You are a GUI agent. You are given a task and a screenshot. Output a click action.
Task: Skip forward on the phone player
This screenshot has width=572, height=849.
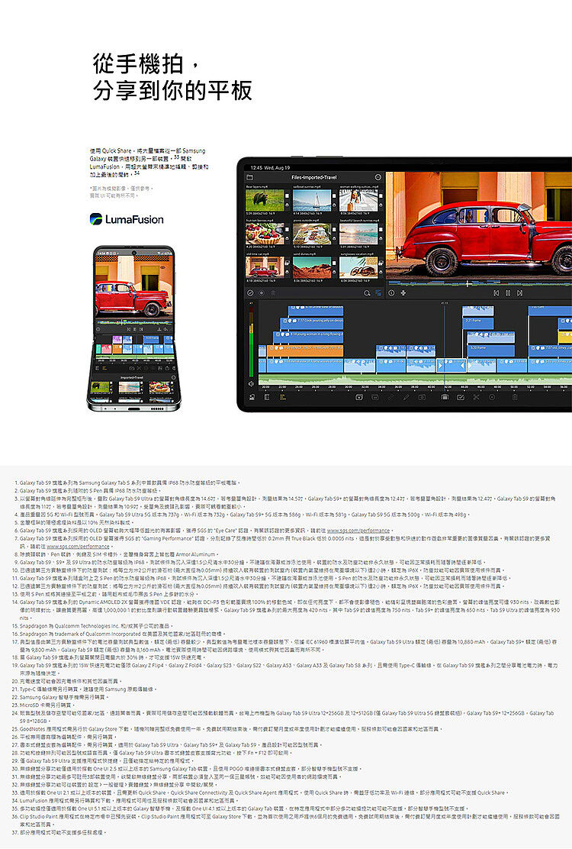click(140, 329)
